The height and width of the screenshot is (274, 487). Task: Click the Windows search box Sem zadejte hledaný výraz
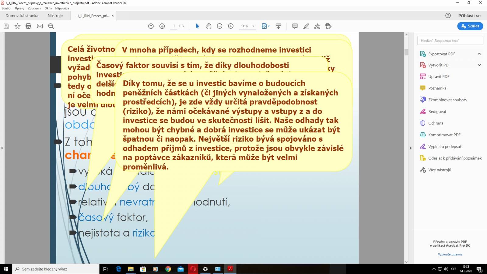point(56,269)
